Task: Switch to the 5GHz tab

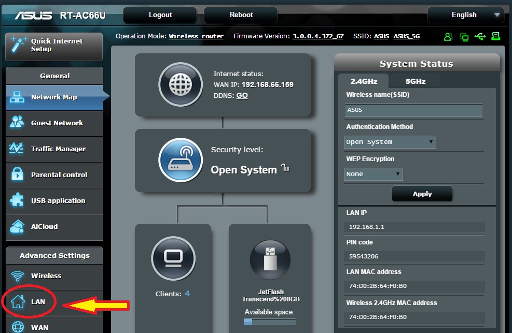Action: click(416, 81)
